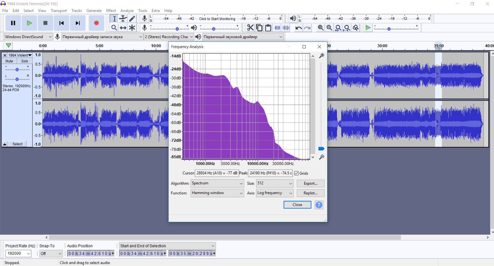Open the recording channels dropdown
The height and width of the screenshot is (266, 494).
click(169, 37)
